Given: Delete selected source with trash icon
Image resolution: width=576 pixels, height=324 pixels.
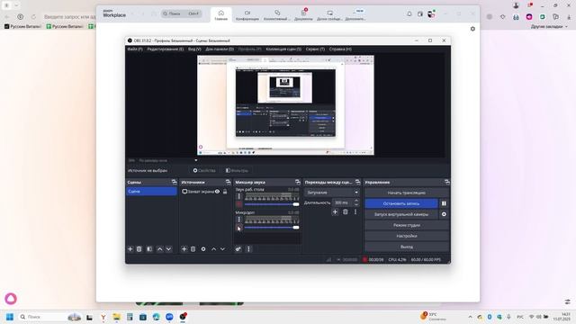Looking at the screenshot, I should 193,249.
